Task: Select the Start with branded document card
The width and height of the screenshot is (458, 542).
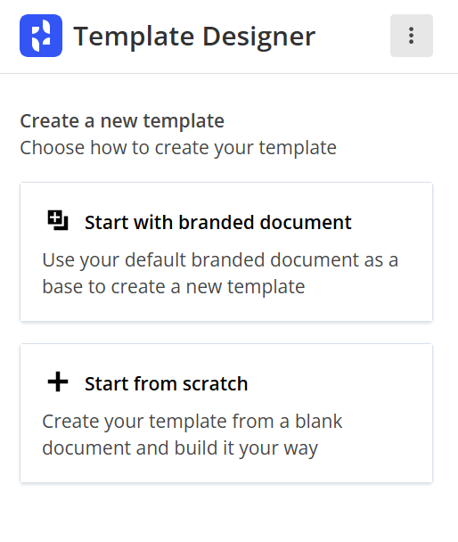Action: 226,251
